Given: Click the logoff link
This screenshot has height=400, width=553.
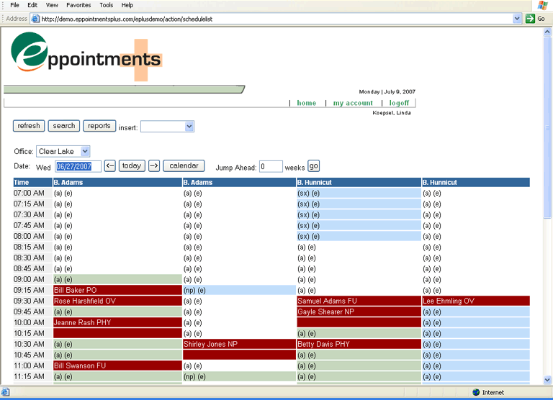Looking at the screenshot, I should click(x=399, y=103).
